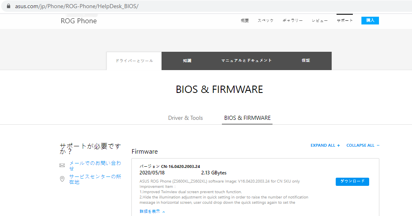Image resolution: width=412 pixels, height=216 pixels.
Task: Select the BIOS & FIRMWARE sub-tab
Action: (x=247, y=118)
